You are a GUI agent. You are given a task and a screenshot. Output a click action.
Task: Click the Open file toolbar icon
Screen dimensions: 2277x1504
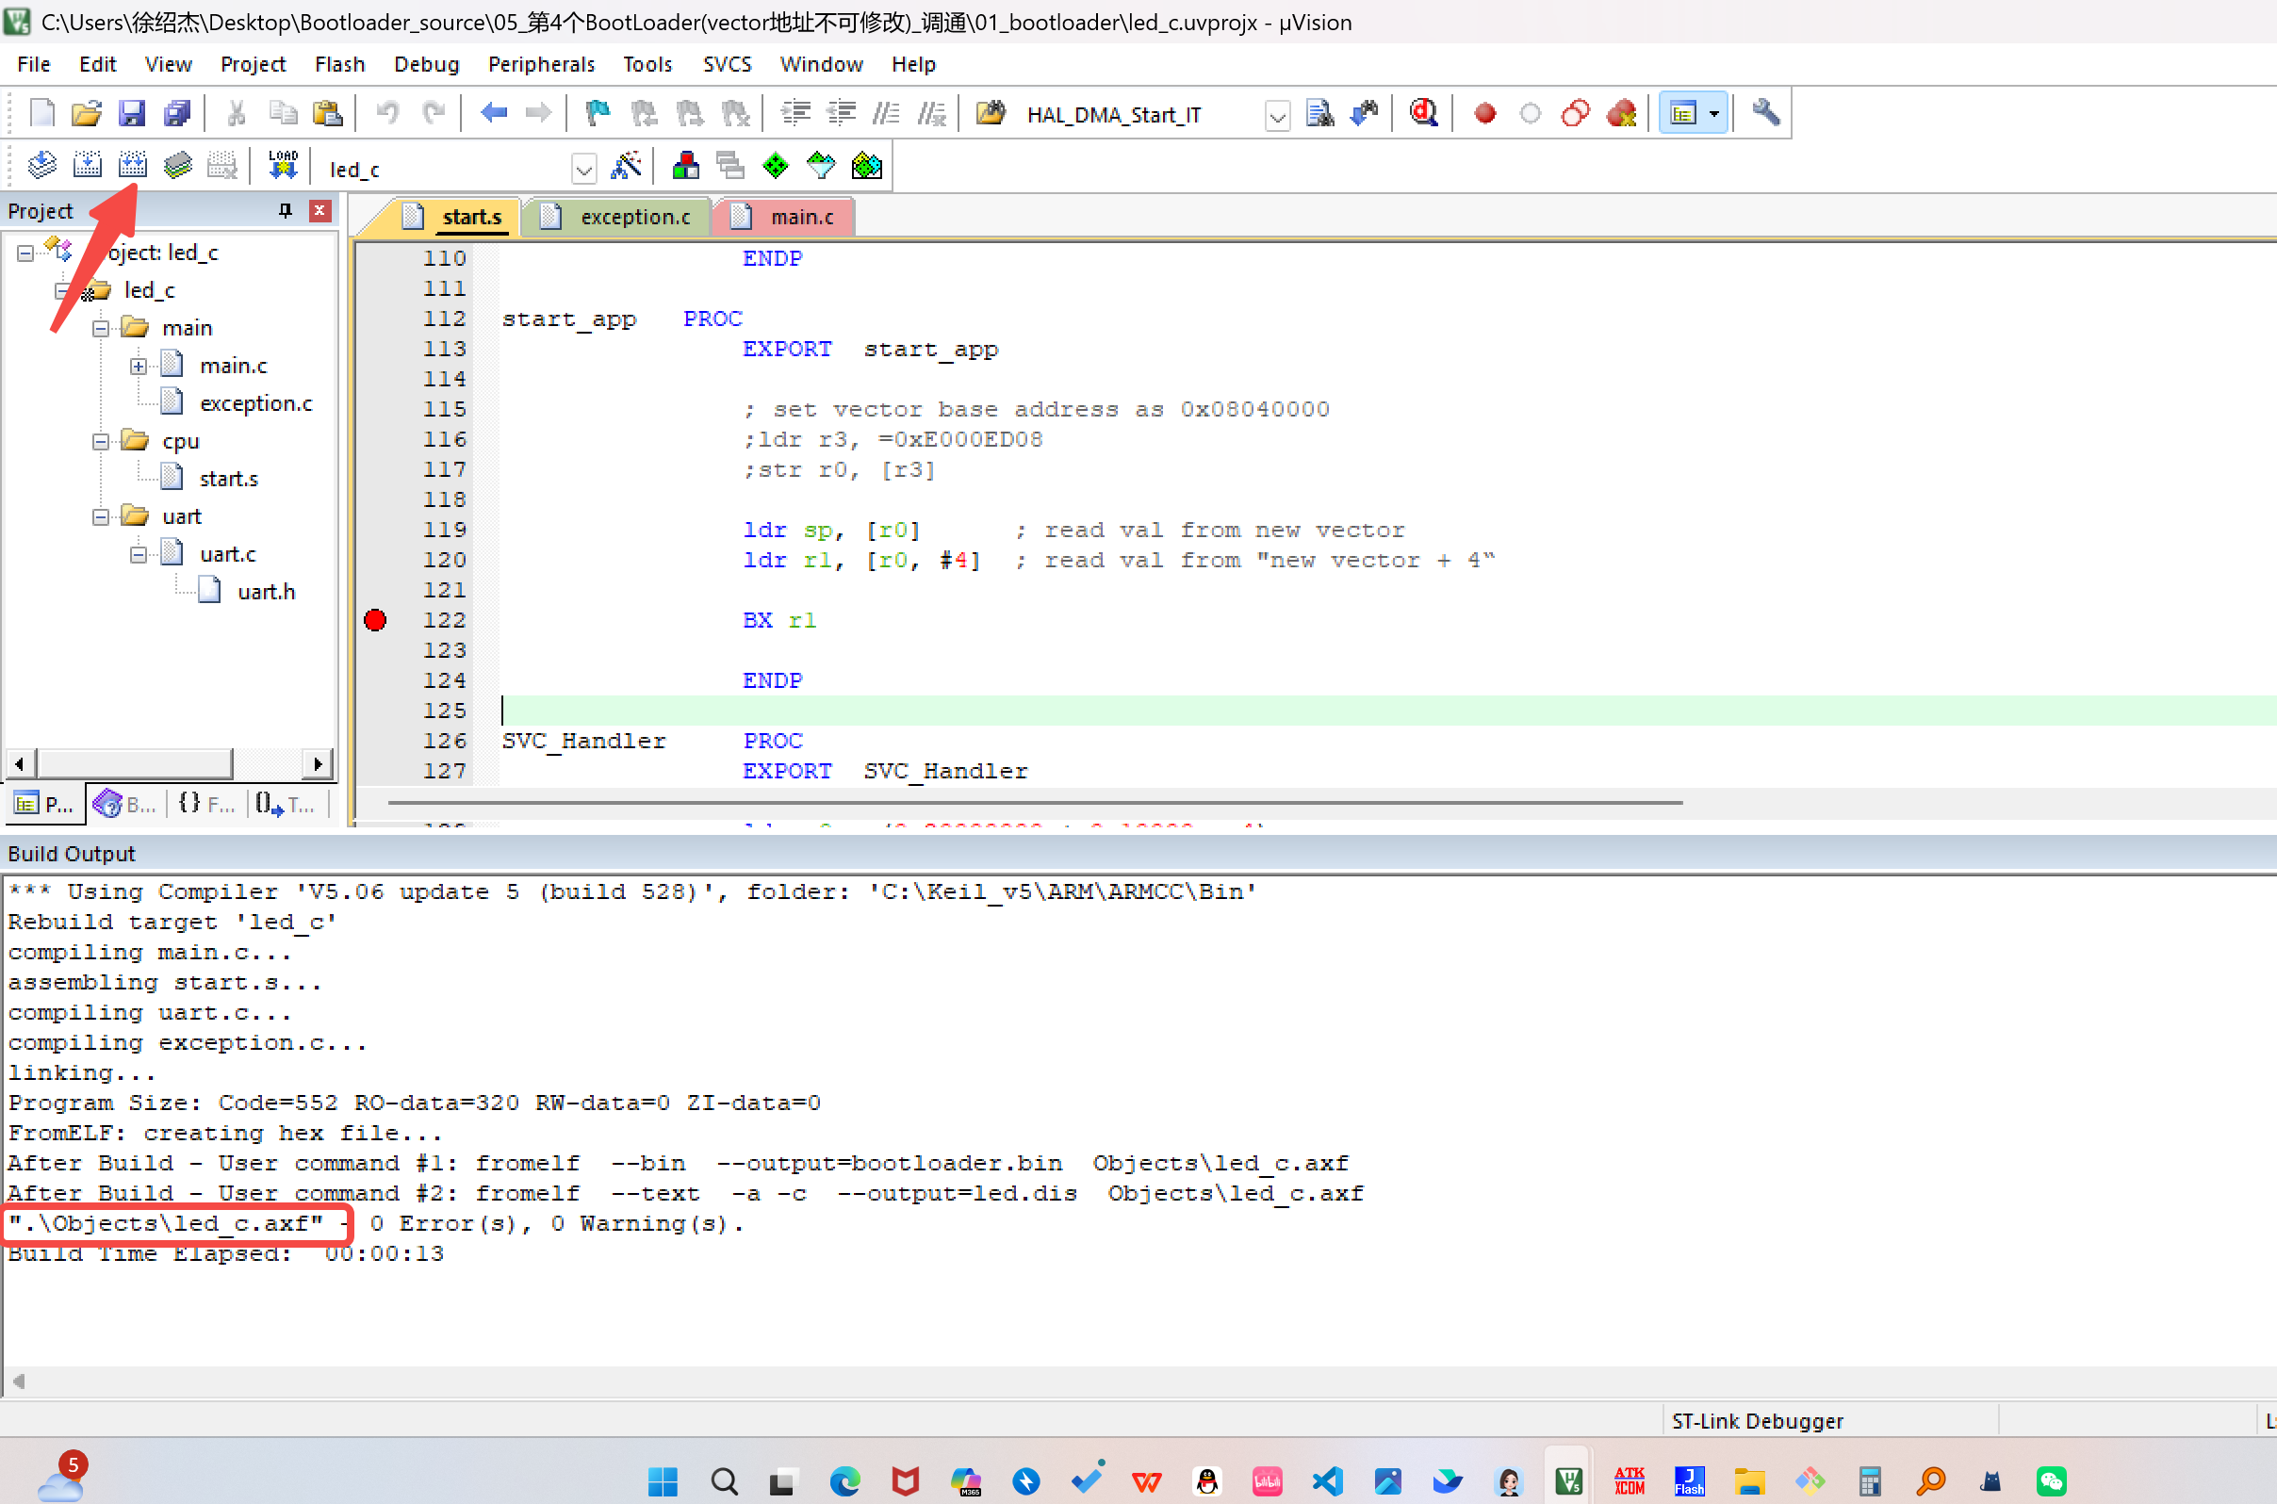(x=87, y=113)
